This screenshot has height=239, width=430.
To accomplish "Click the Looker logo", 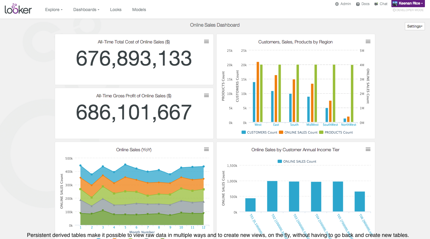I will [18, 9].
